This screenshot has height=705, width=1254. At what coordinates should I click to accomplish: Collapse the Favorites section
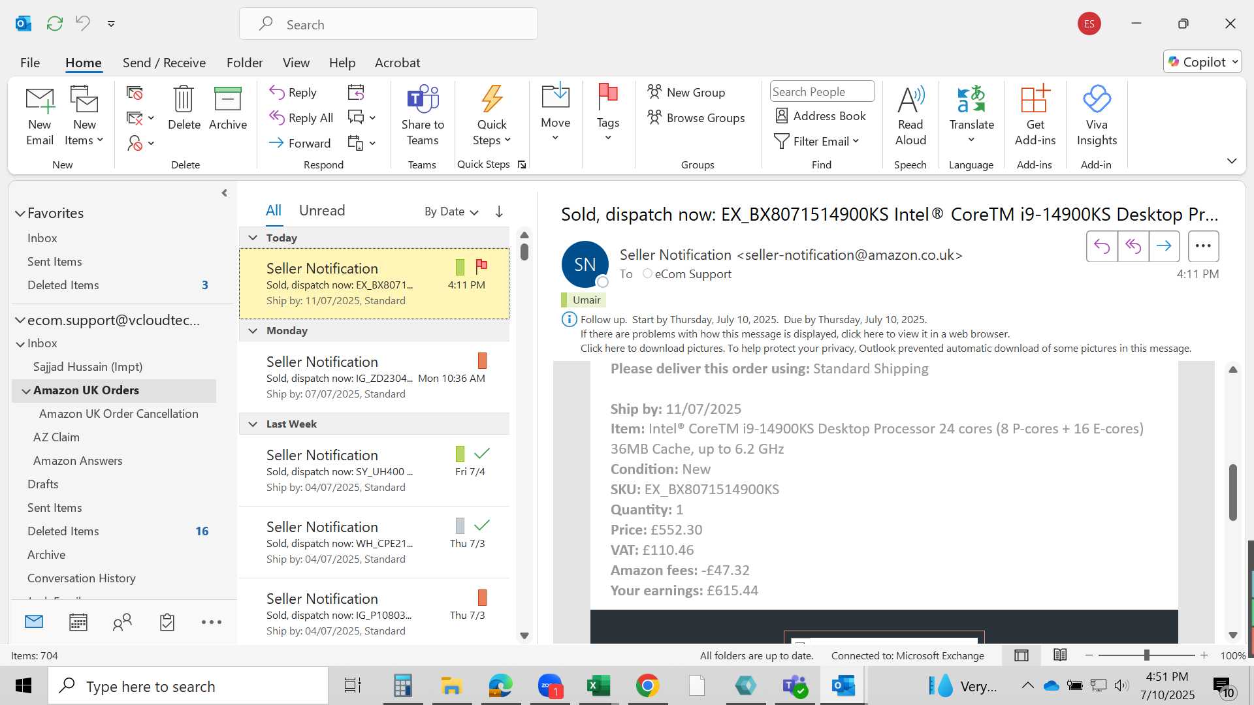click(x=20, y=213)
